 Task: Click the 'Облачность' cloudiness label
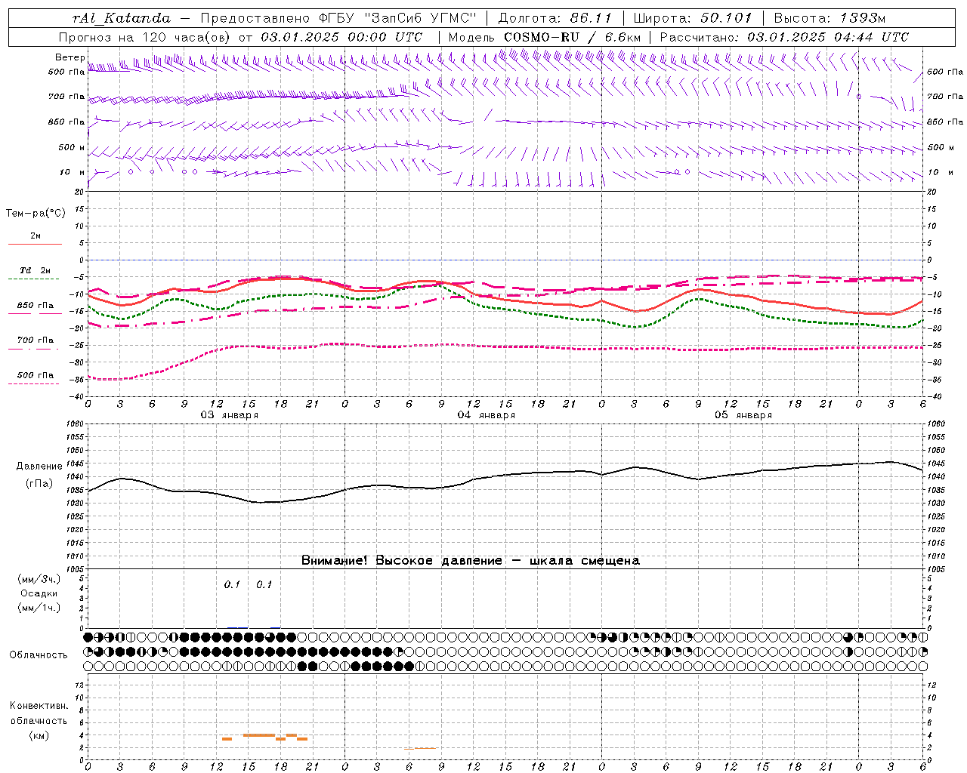pos(39,655)
